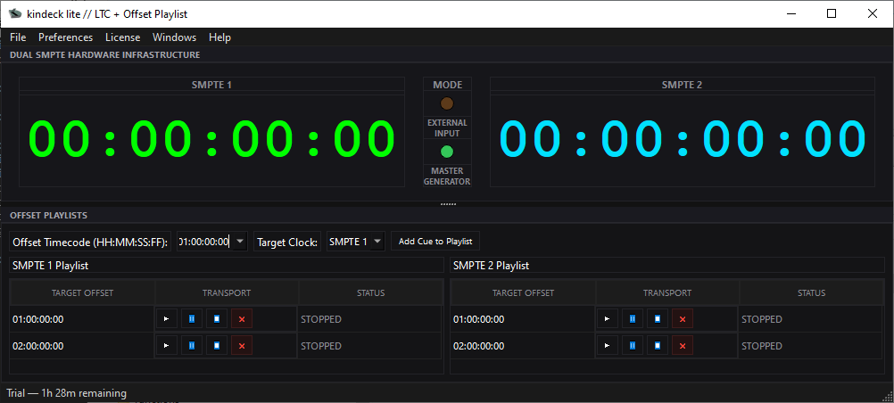
Task: Select 02:00:00:00 offset cell in SMPTE 2 Playlist
Action: pos(523,345)
